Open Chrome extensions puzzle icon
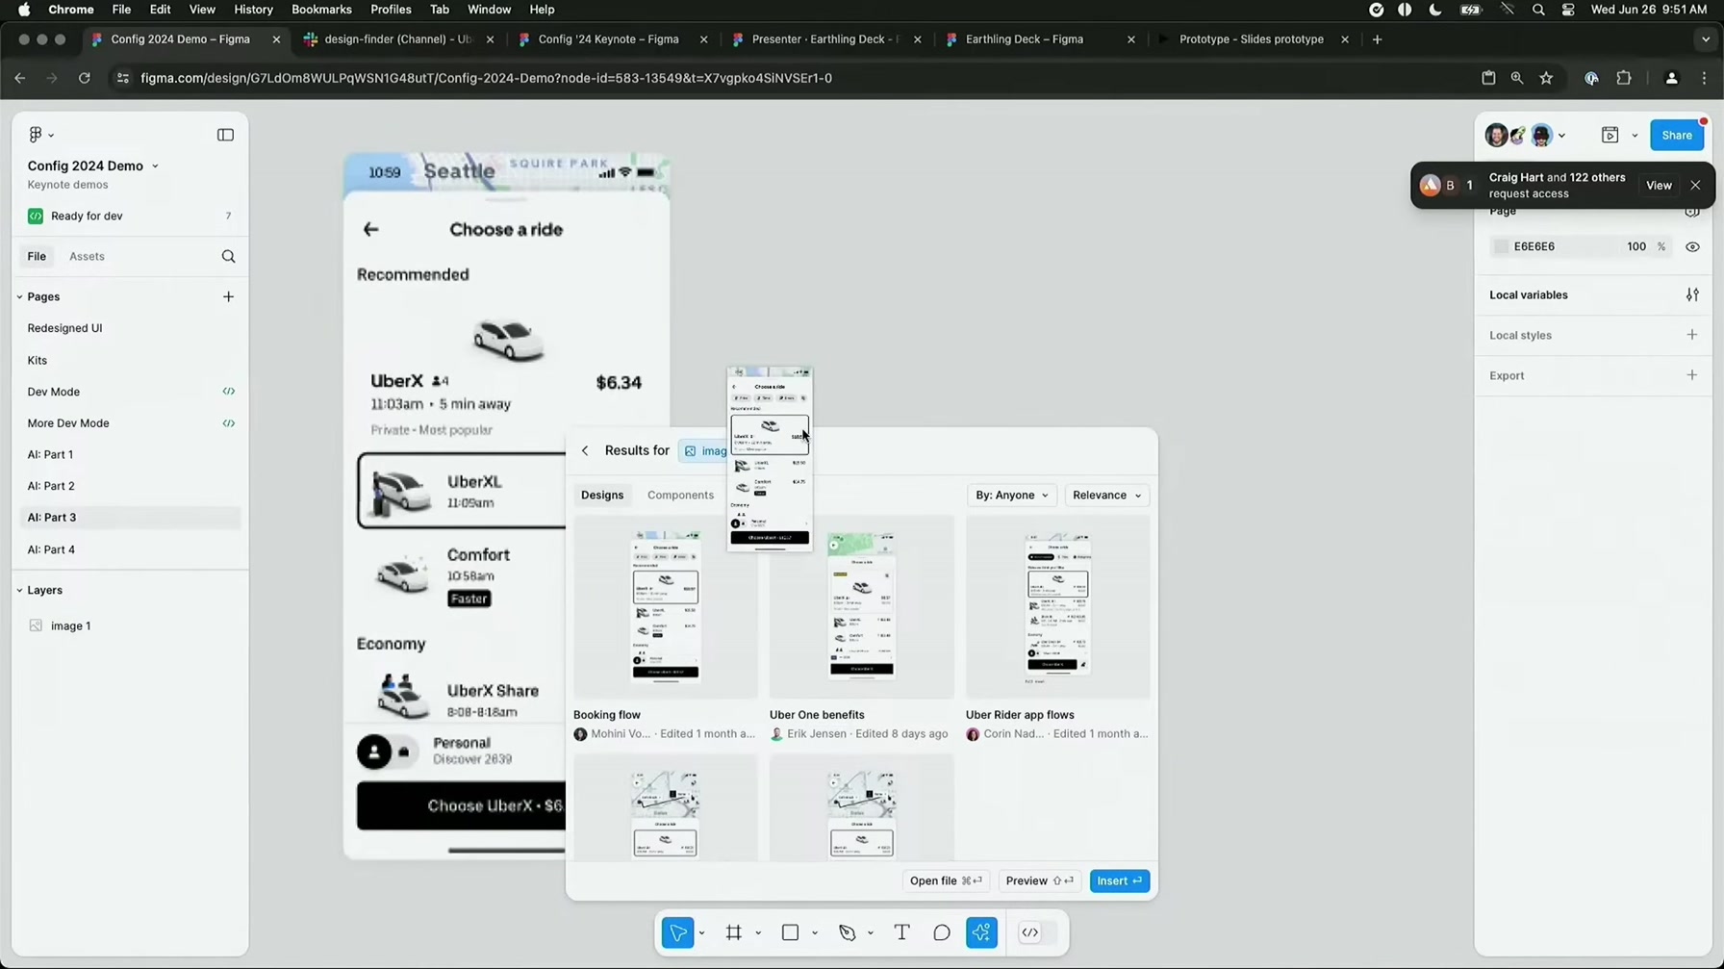The width and height of the screenshot is (1724, 969). coord(1624,78)
